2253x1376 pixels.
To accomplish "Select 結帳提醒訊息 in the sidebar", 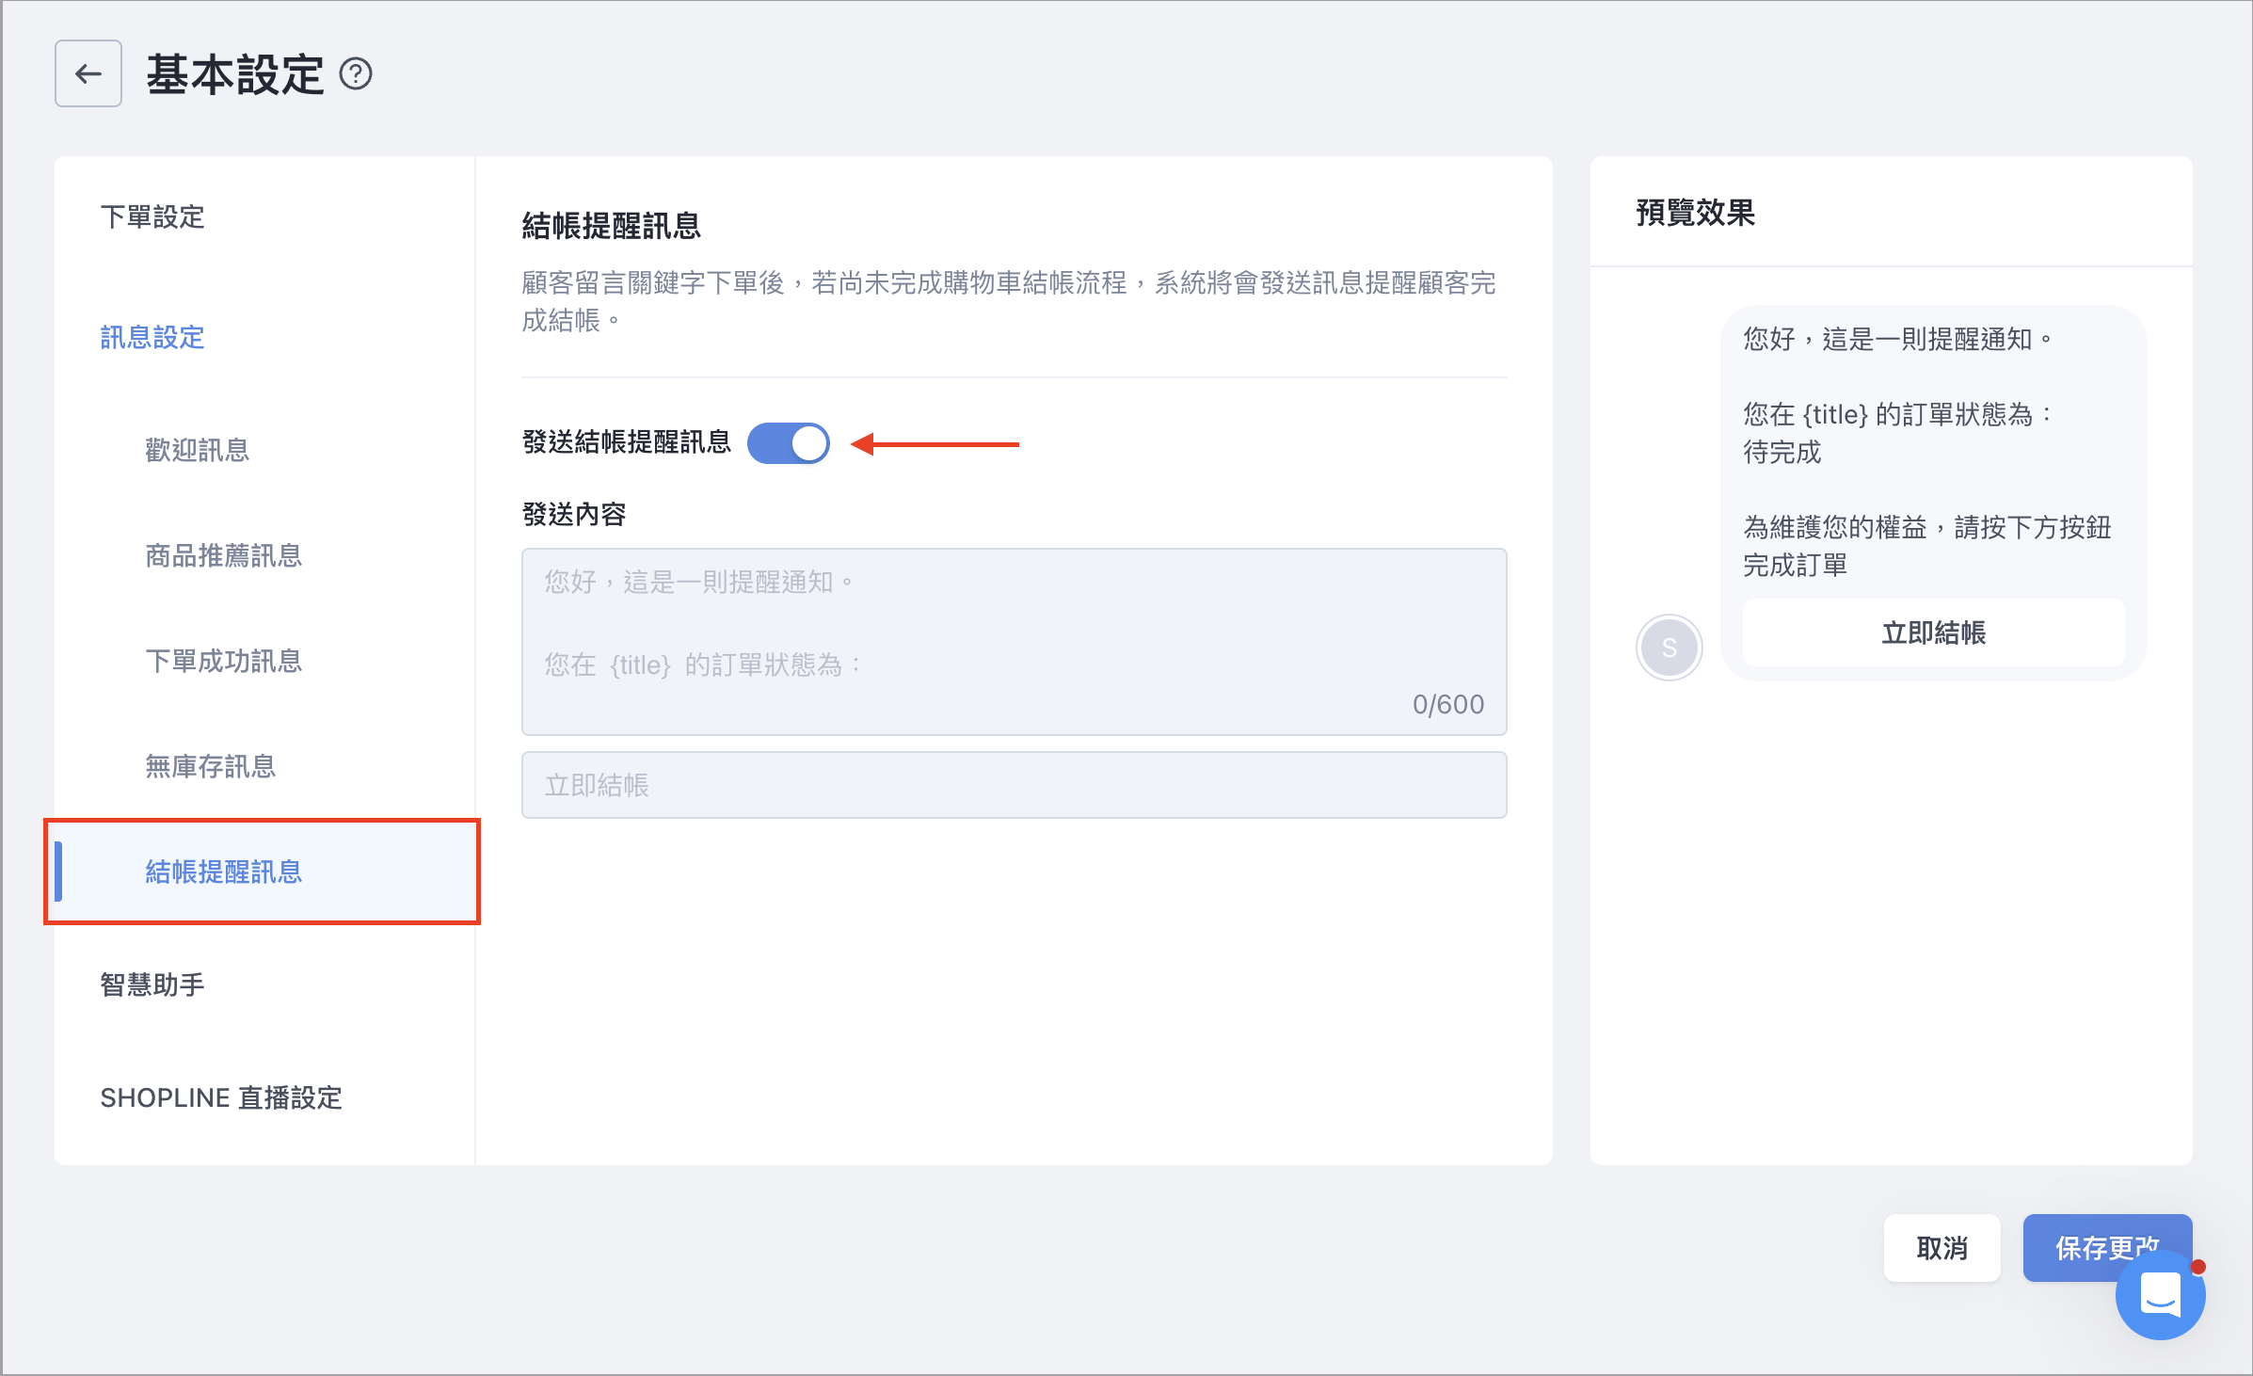I will pos(264,872).
